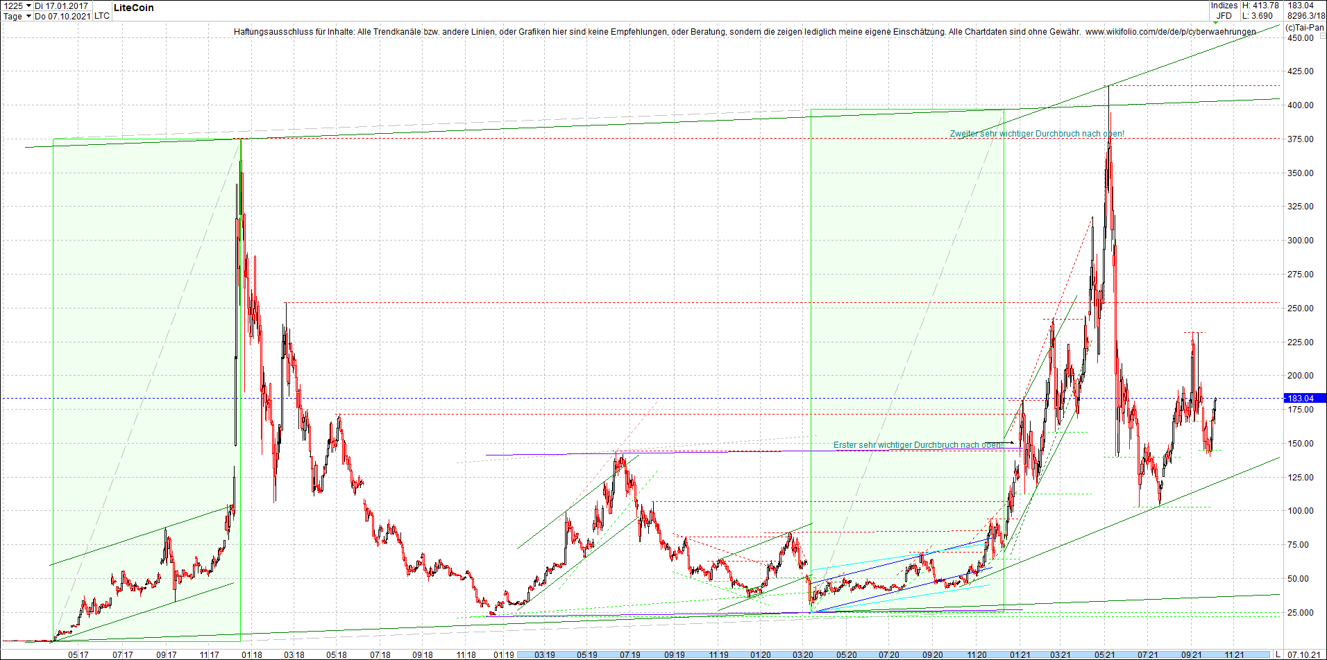Click the 03 20 date axis label

(803, 654)
